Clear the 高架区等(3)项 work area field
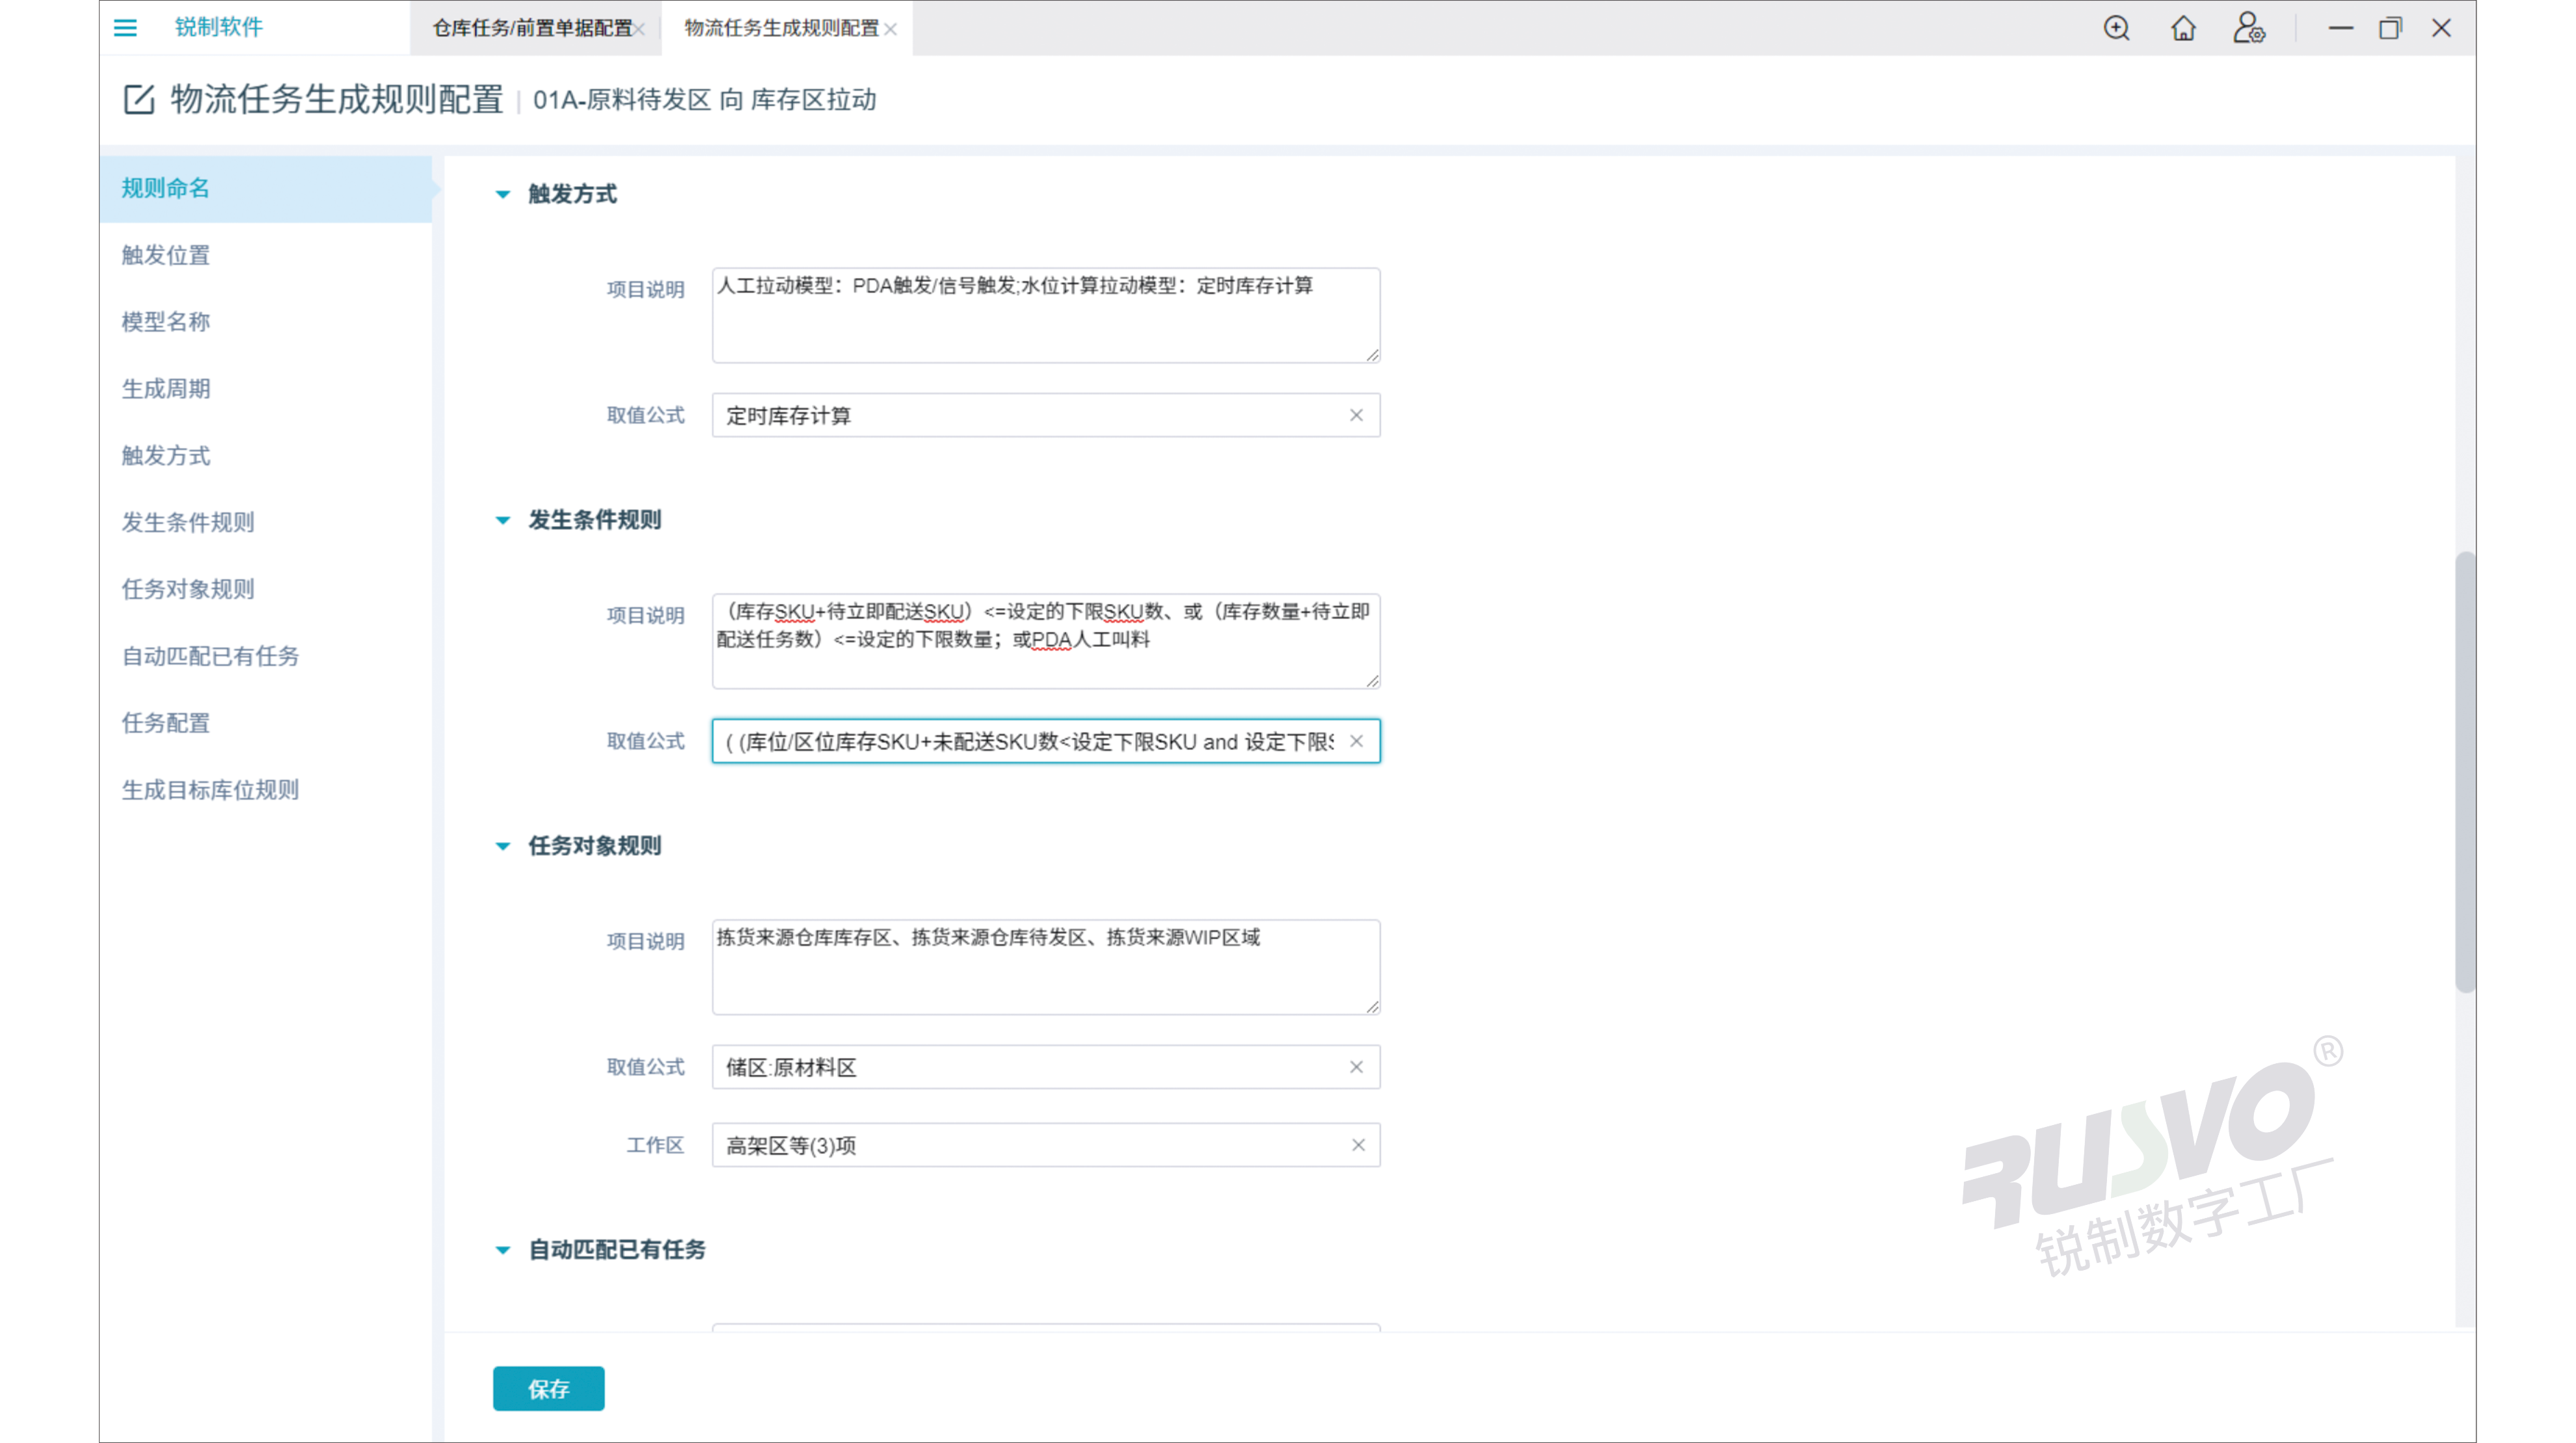Image resolution: width=2576 pixels, height=1443 pixels. pos(1358,1145)
